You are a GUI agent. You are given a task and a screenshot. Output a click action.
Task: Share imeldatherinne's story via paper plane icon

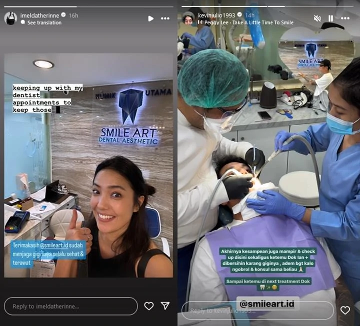tap(165, 306)
